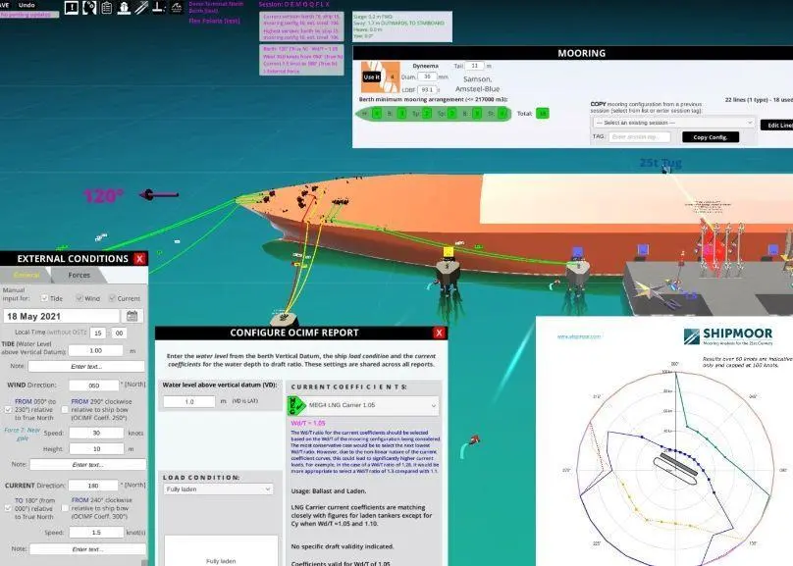Open the percentage tag toolbar icon
The height and width of the screenshot is (566, 793).
point(89,7)
